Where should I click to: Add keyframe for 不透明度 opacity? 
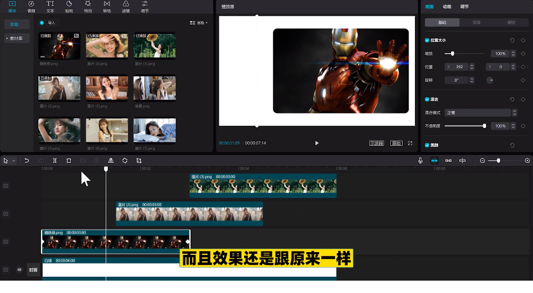tap(523, 126)
